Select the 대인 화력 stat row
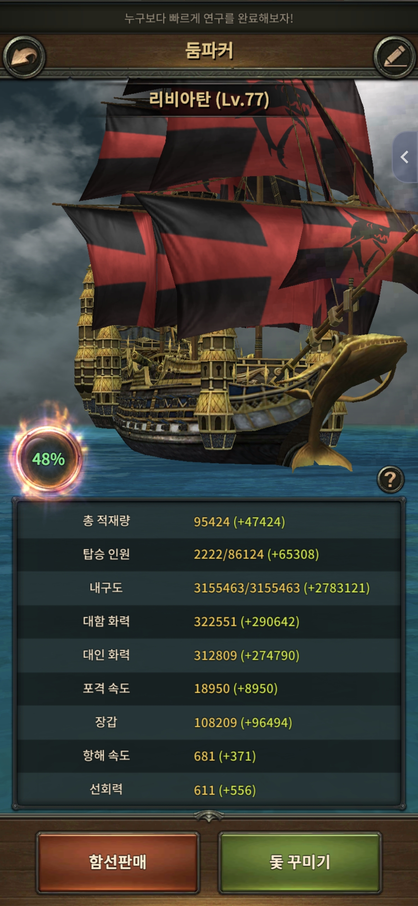 pos(209,655)
